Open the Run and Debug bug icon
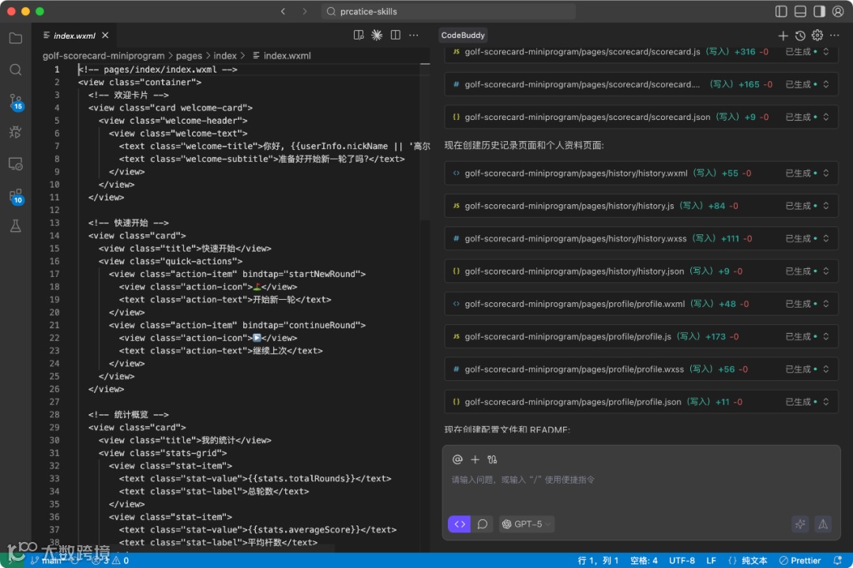Image resolution: width=853 pixels, height=568 pixels. tap(16, 132)
